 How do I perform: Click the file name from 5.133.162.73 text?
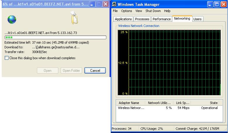coord(41,33)
